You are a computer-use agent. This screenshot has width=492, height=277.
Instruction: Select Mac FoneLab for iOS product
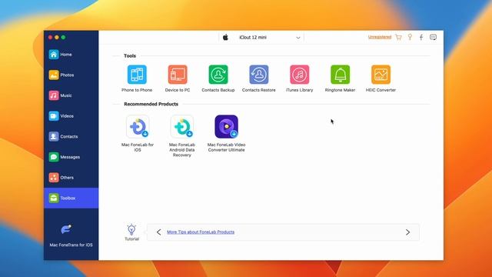point(138,126)
